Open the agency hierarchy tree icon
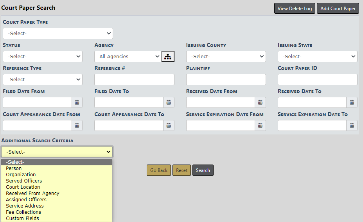Image resolution: width=363 pixels, height=222 pixels. tap(168, 57)
